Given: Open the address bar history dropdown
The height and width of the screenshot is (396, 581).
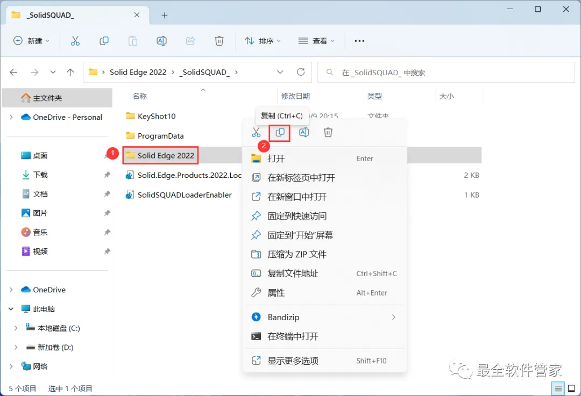Looking at the screenshot, I should [x=280, y=72].
